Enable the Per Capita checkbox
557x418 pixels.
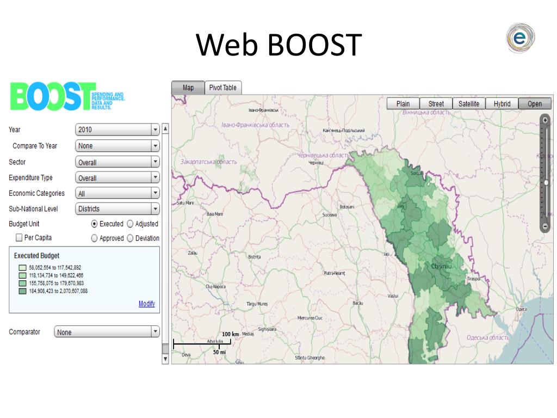(x=19, y=237)
